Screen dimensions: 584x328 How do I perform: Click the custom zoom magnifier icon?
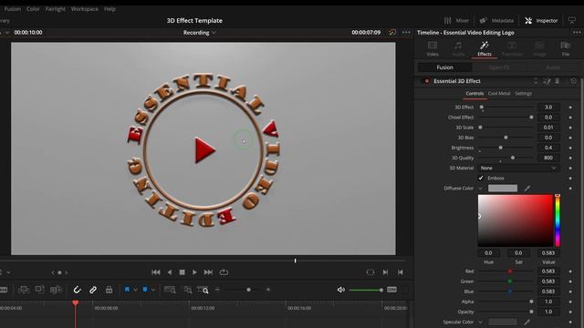(203, 290)
